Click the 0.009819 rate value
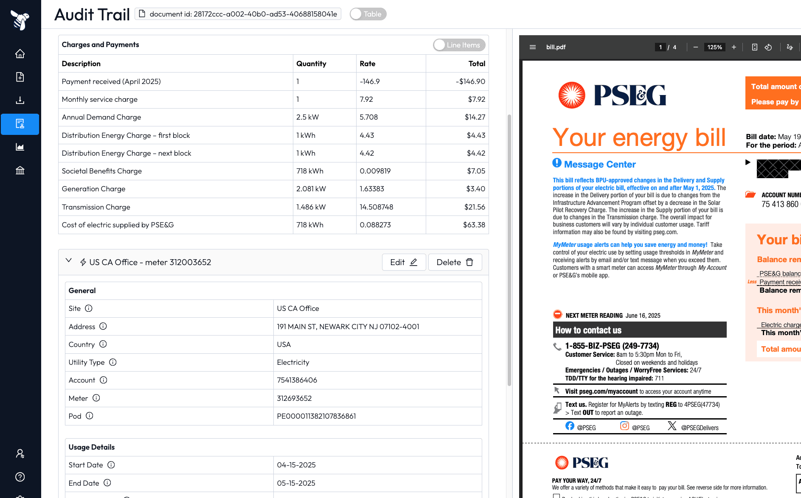Viewport: 801px width, 498px height. (x=375, y=171)
